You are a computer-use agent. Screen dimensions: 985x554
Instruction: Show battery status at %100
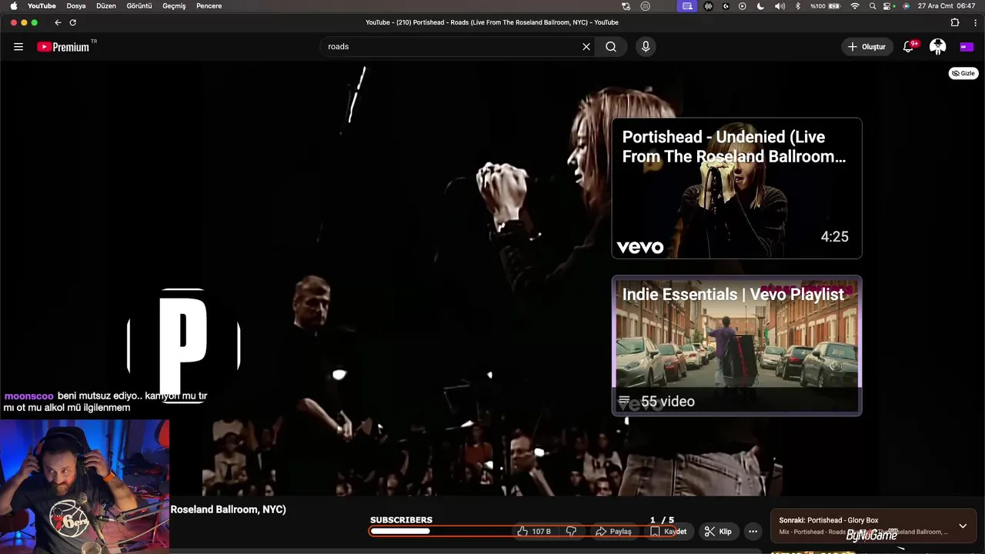(825, 6)
